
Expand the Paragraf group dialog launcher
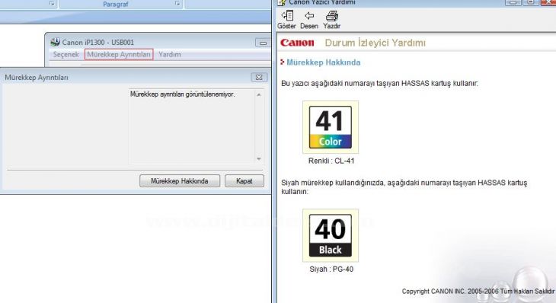[177, 4]
